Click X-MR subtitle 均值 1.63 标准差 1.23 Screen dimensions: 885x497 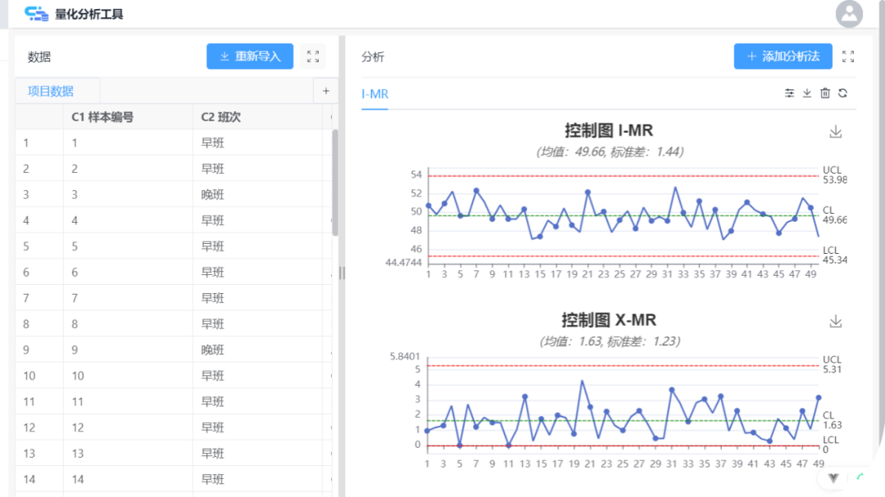610,341
